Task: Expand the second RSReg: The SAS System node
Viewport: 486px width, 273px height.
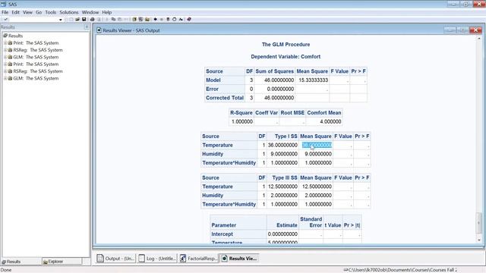Action: [5, 71]
